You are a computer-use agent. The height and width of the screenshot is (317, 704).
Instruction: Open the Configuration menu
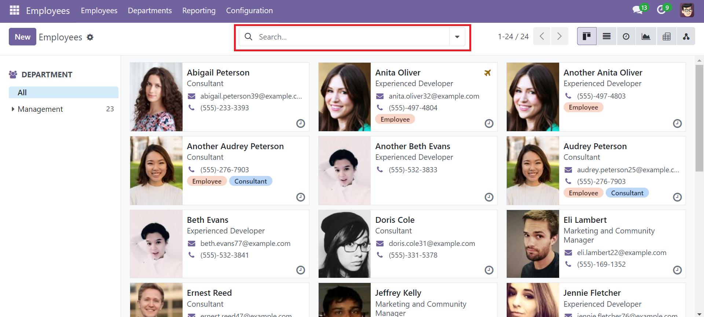tap(249, 11)
